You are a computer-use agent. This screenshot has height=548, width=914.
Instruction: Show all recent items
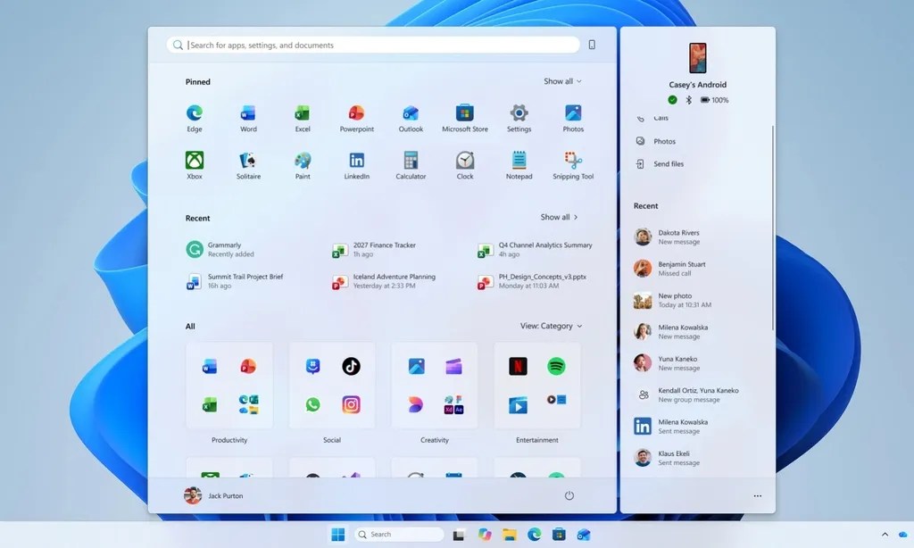click(559, 217)
